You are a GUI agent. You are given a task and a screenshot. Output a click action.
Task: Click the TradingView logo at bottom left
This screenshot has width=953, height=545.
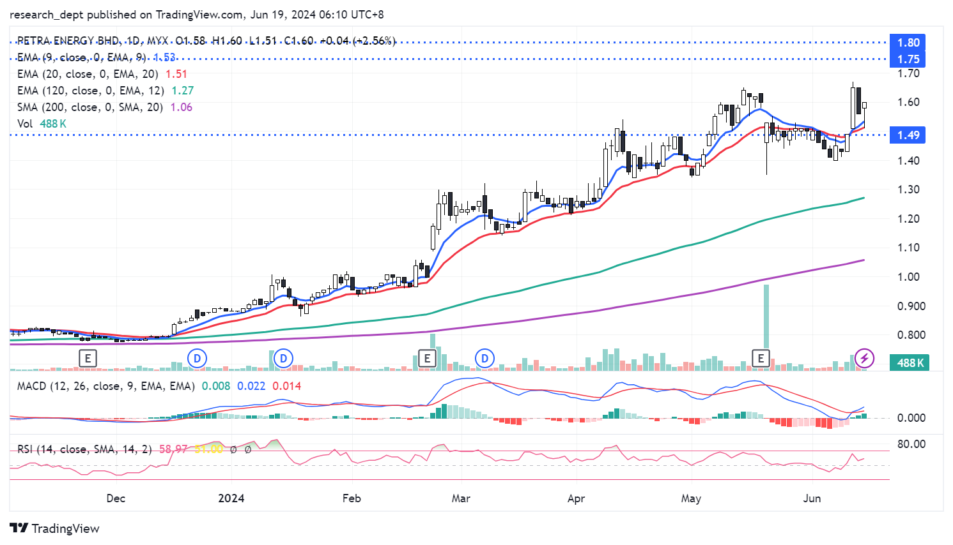click(x=55, y=528)
